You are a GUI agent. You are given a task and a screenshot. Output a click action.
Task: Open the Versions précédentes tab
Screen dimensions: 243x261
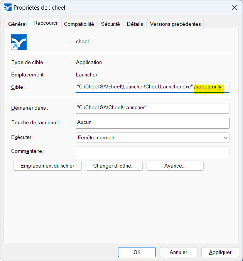tap(175, 24)
